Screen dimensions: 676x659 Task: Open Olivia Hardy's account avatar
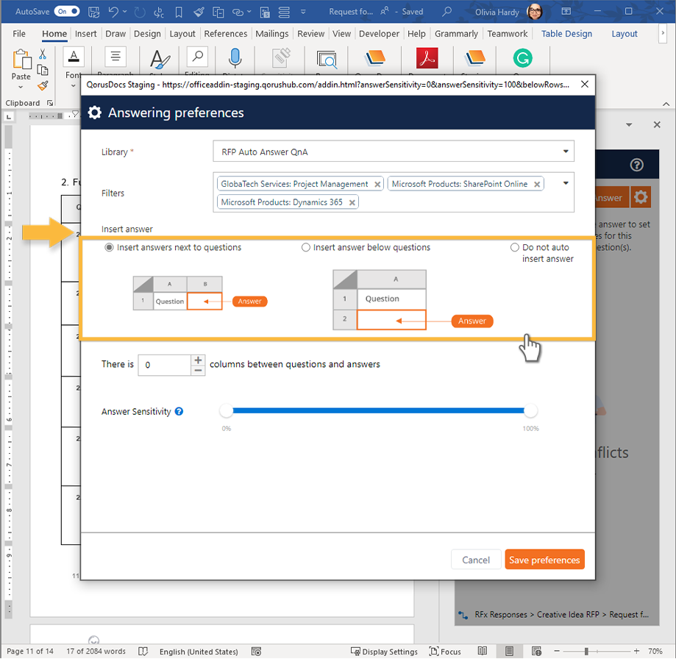(x=535, y=12)
